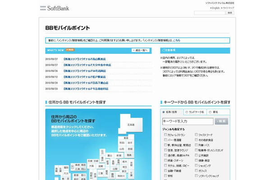Select 山口 prefecture on the map
This screenshot has height=180, width=275.
pos(73,166)
